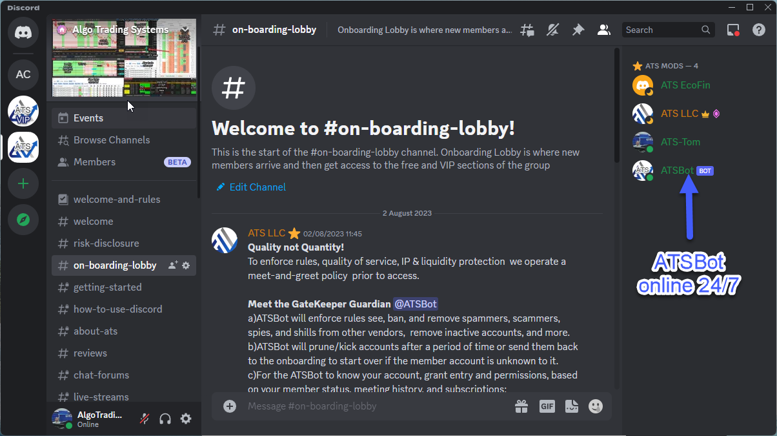Open the pinned messages icon
Image resolution: width=777 pixels, height=436 pixels.
578,30
